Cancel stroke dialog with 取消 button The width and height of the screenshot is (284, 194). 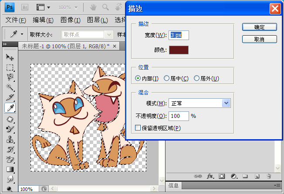pos(259,39)
